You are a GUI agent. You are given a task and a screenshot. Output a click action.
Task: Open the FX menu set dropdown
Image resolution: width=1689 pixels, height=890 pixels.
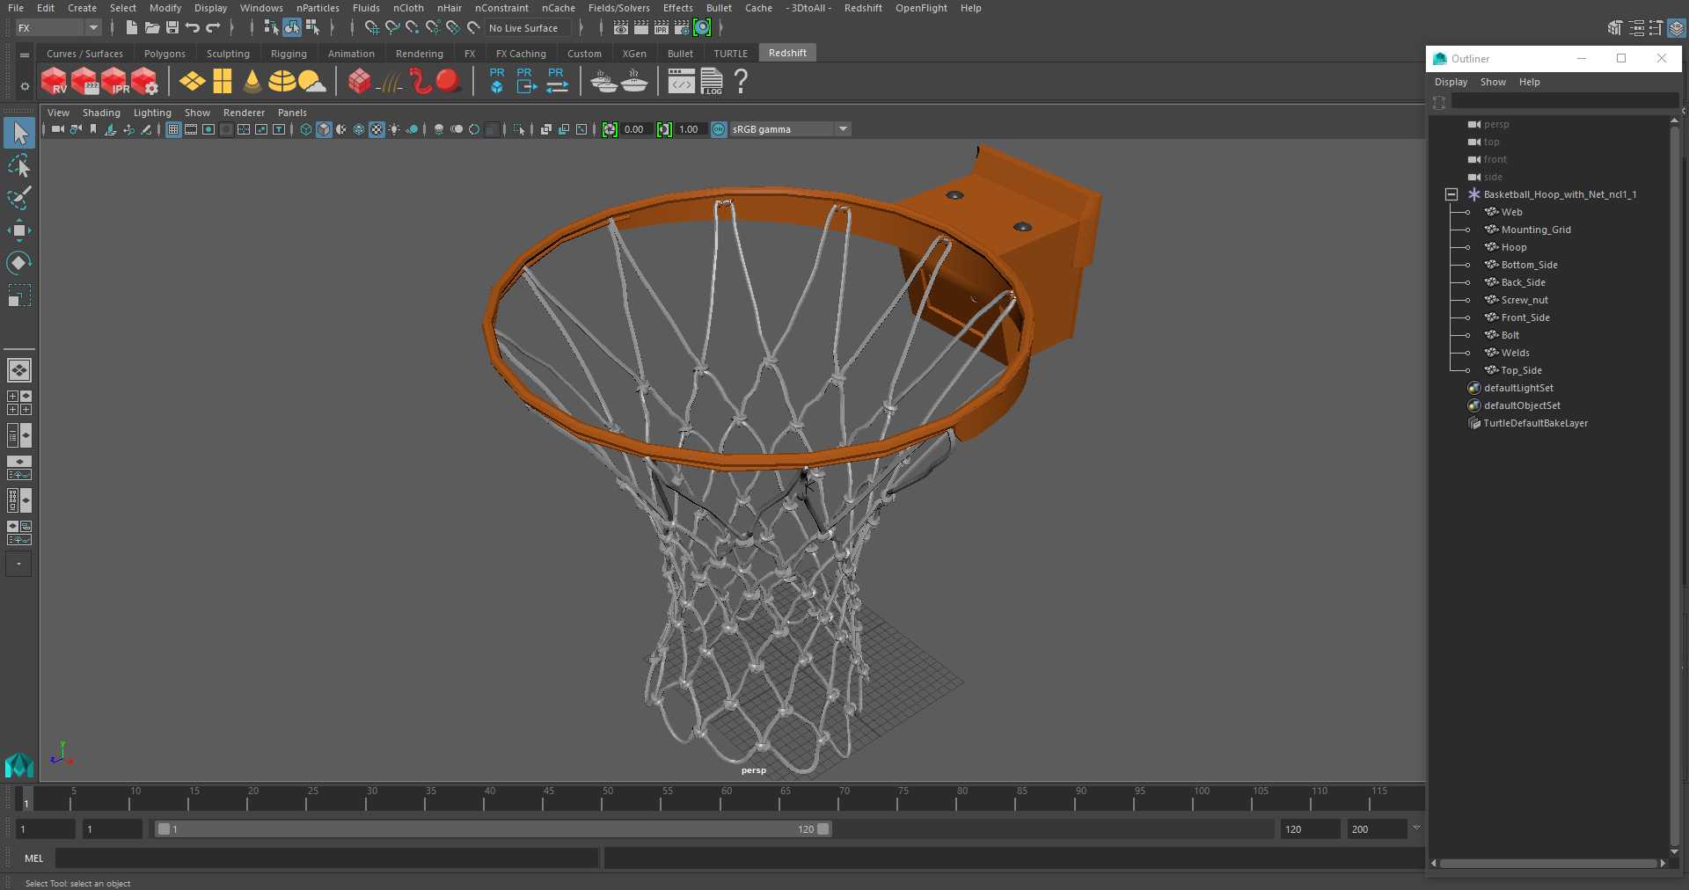coord(58,28)
